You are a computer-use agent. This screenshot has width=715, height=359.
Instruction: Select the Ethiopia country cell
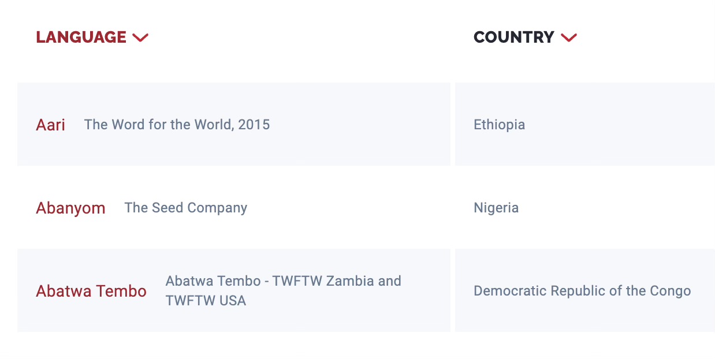(x=499, y=125)
